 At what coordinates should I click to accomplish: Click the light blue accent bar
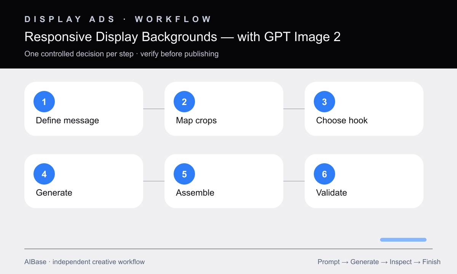pyautogui.click(x=403, y=240)
